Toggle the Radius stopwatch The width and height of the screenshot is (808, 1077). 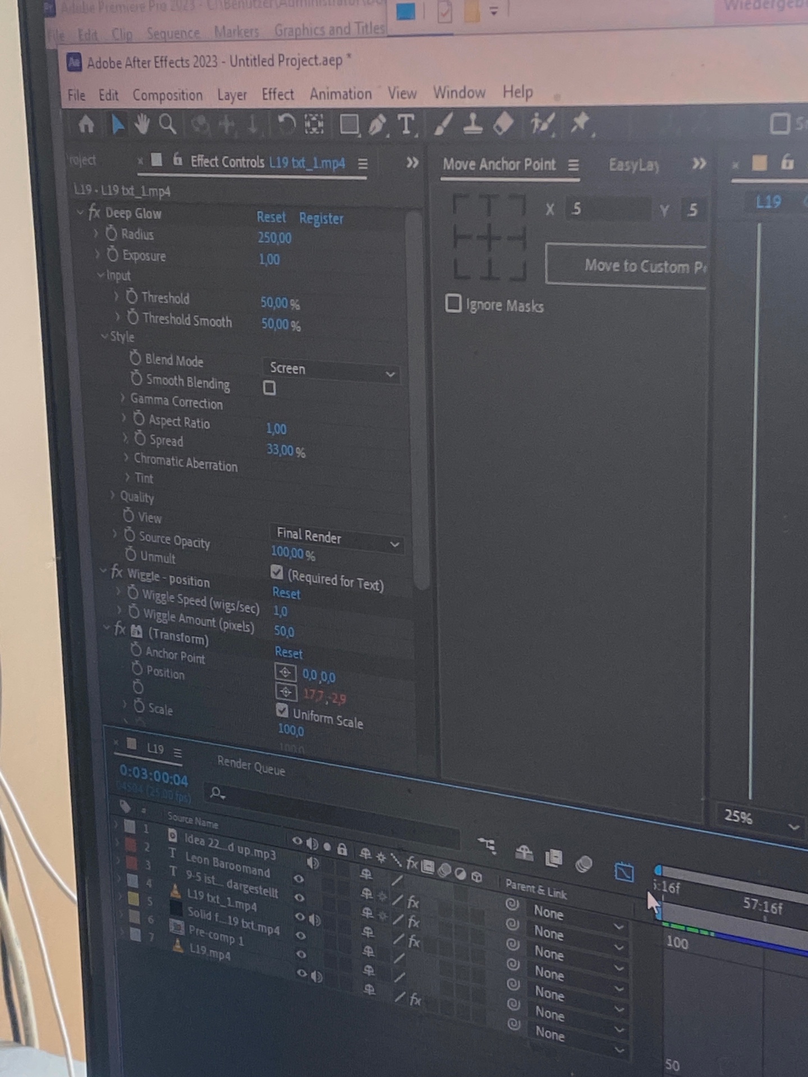(x=112, y=233)
